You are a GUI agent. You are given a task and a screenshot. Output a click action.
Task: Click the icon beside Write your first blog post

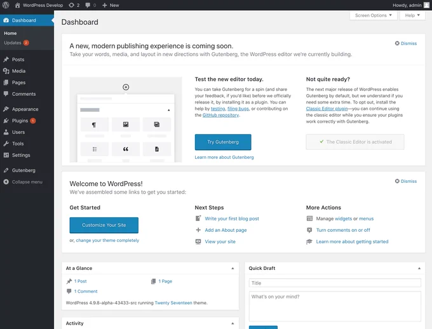click(198, 218)
